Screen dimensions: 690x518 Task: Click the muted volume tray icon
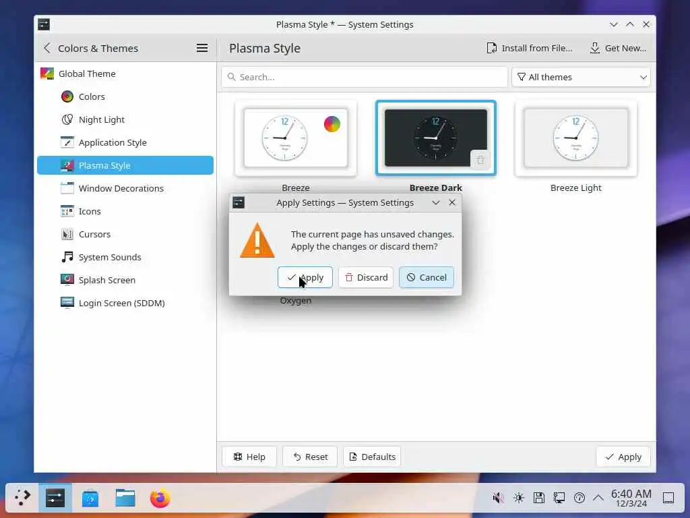coord(498,498)
